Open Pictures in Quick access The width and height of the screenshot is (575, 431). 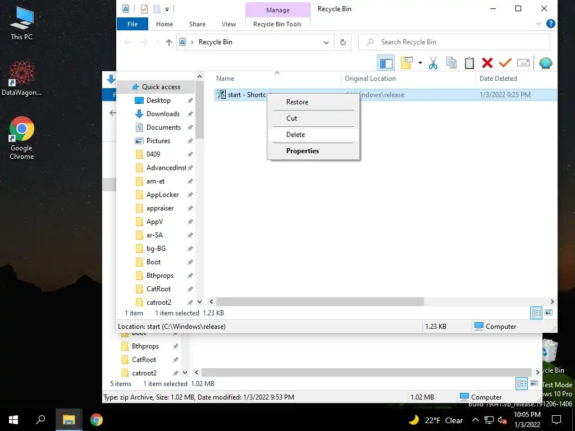coord(158,141)
